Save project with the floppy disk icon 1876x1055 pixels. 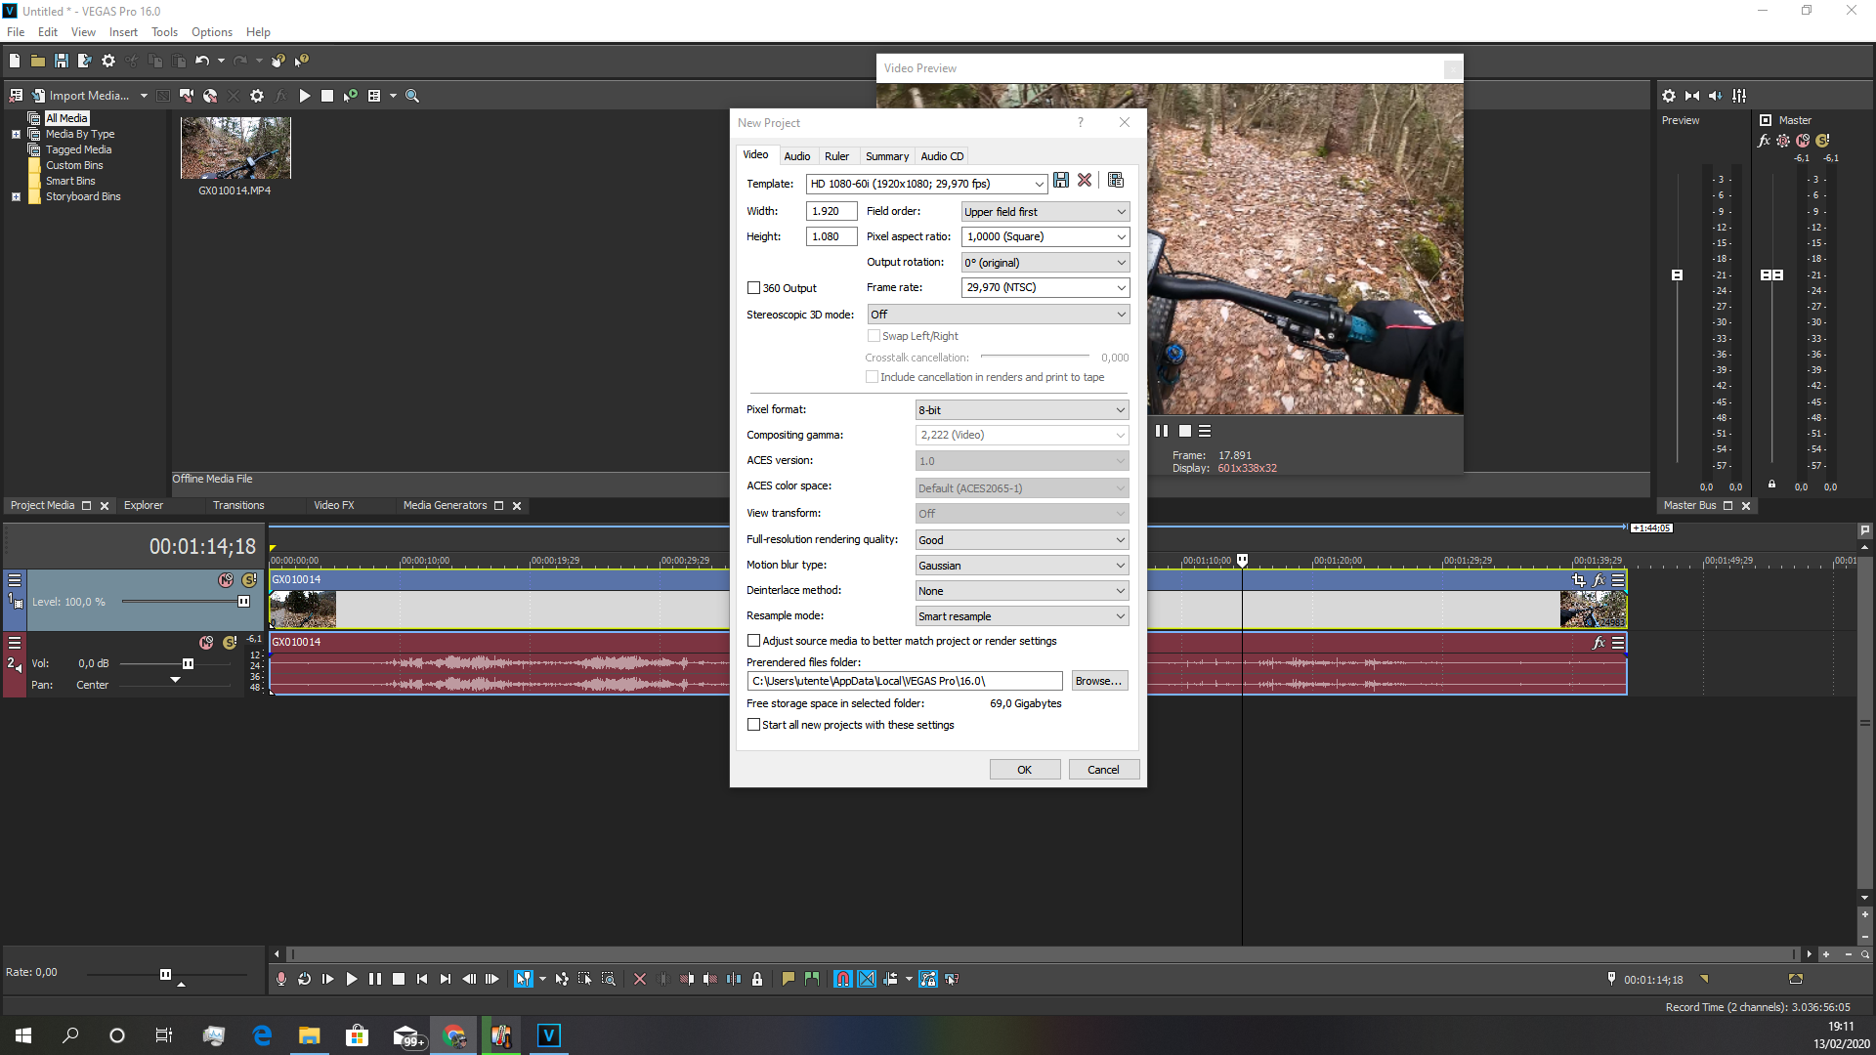tap(61, 61)
